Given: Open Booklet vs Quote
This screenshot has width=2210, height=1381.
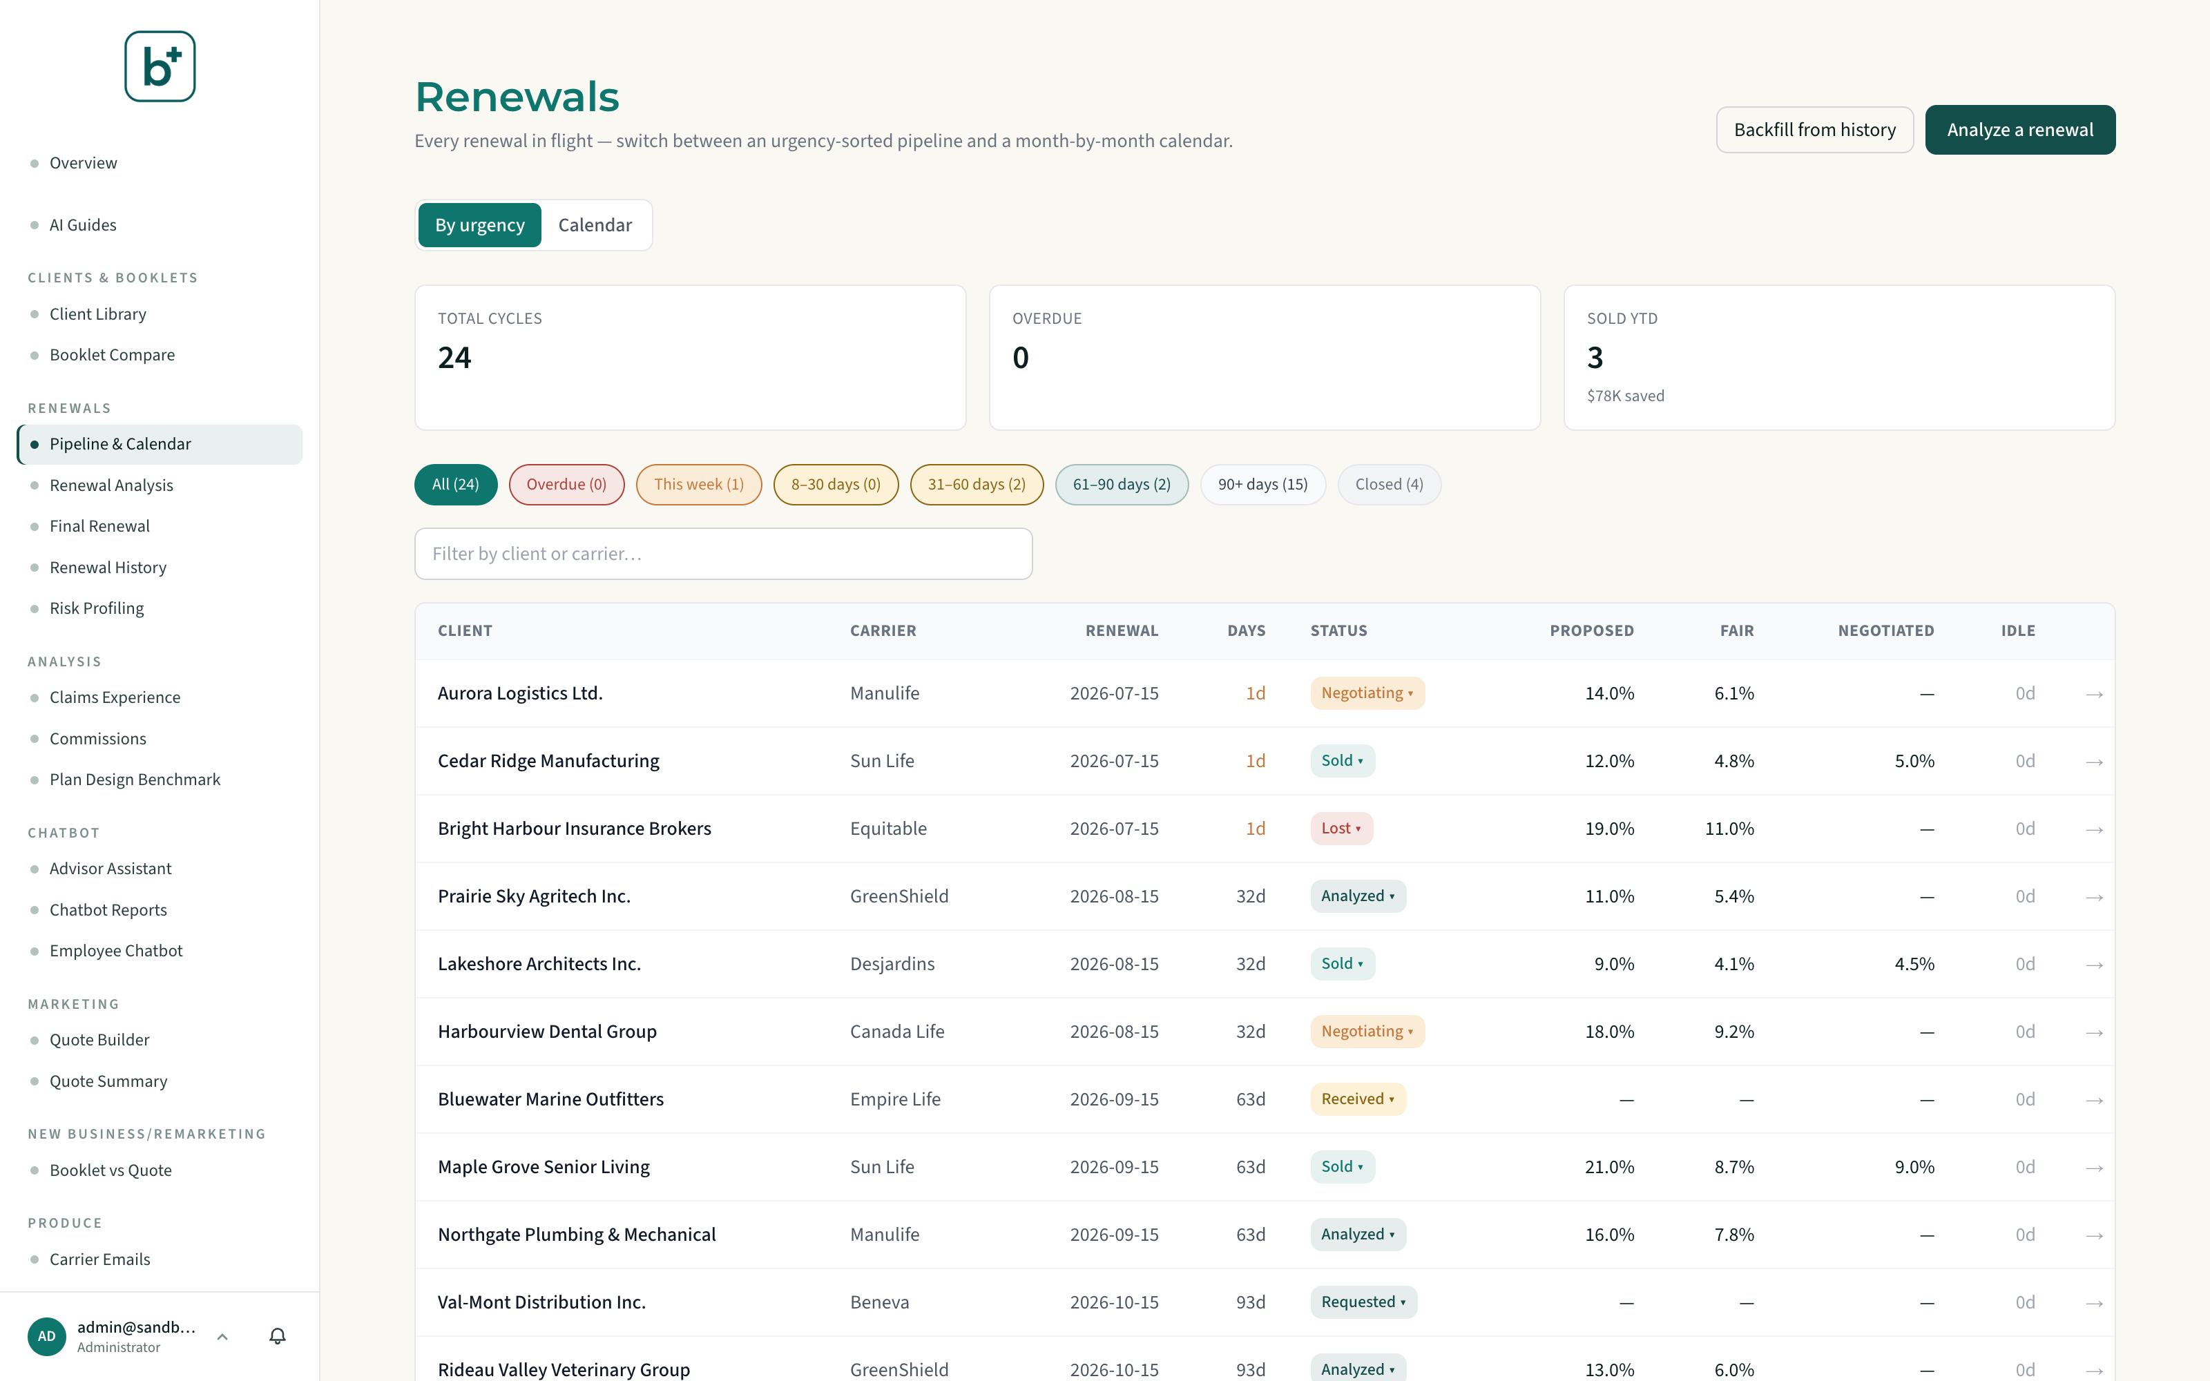Looking at the screenshot, I should [x=110, y=1170].
